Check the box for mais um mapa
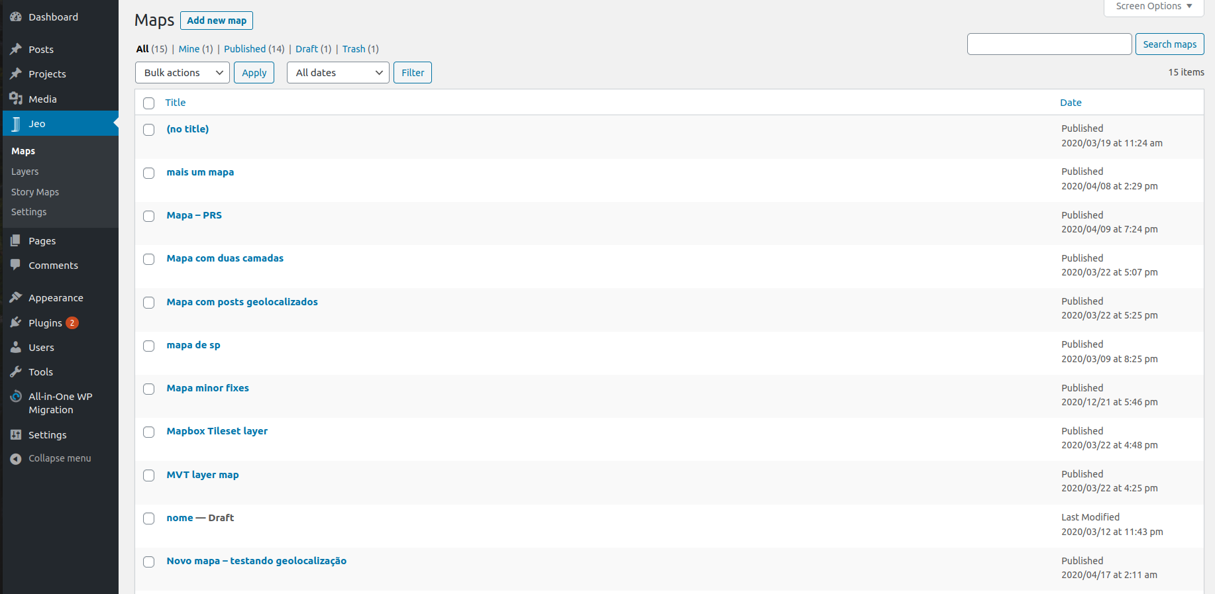This screenshot has height=594, width=1215. click(x=149, y=173)
